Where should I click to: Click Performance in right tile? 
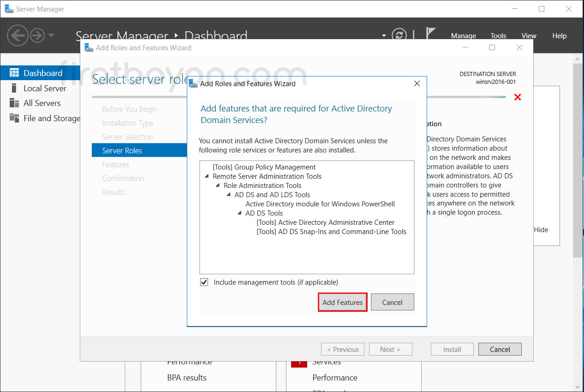point(335,377)
